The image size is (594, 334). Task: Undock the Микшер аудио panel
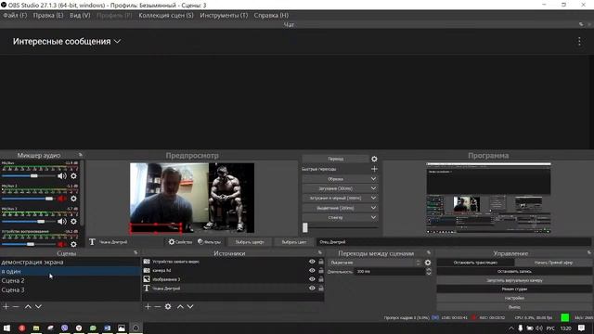81,155
